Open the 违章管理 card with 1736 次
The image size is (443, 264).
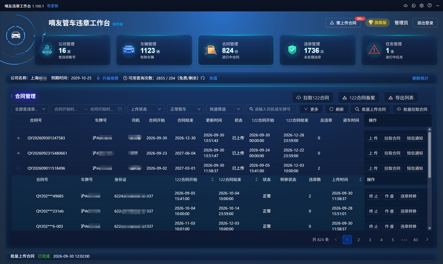pyautogui.click(x=318, y=50)
